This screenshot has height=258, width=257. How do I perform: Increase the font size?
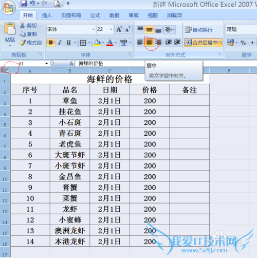coord(119,29)
